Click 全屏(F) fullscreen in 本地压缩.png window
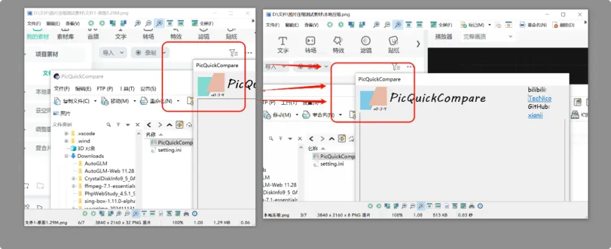Screen dimensions: 611x249 click(x=441, y=24)
